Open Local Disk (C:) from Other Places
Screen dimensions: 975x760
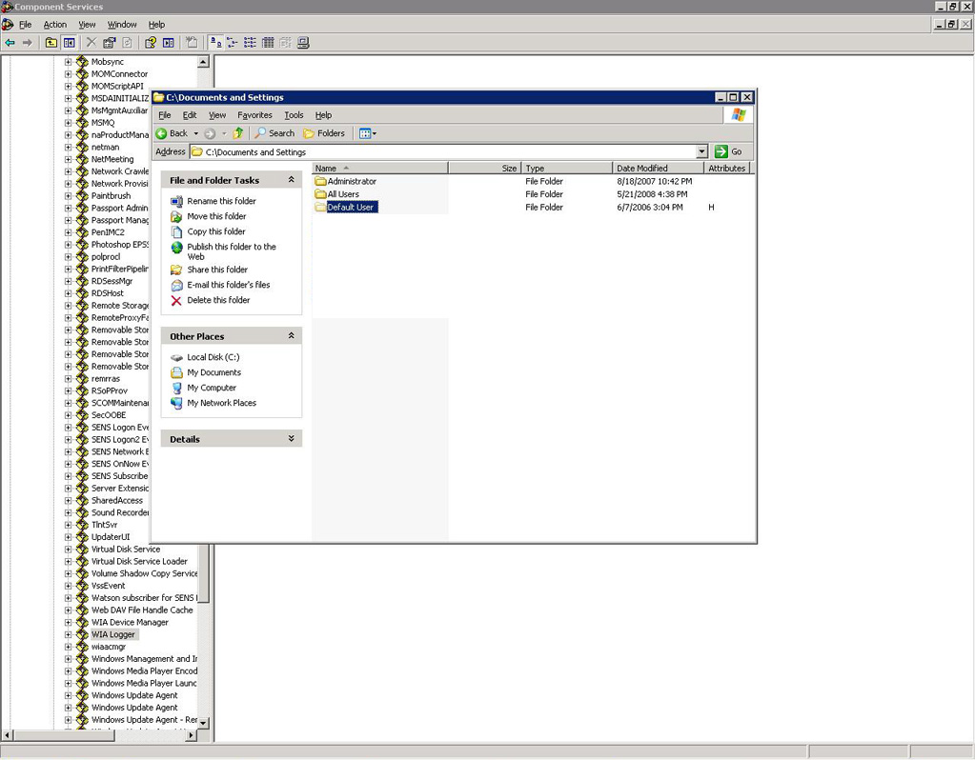coord(213,357)
